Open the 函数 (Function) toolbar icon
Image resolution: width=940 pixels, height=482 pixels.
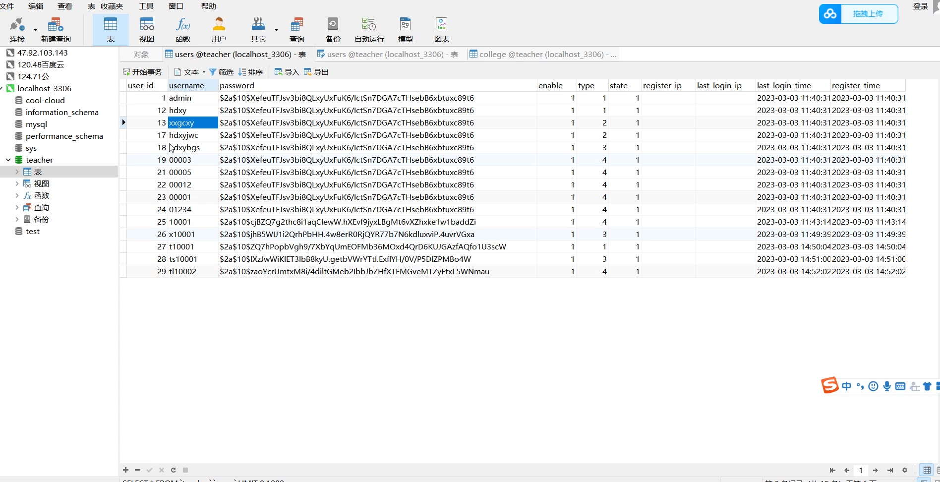click(182, 30)
